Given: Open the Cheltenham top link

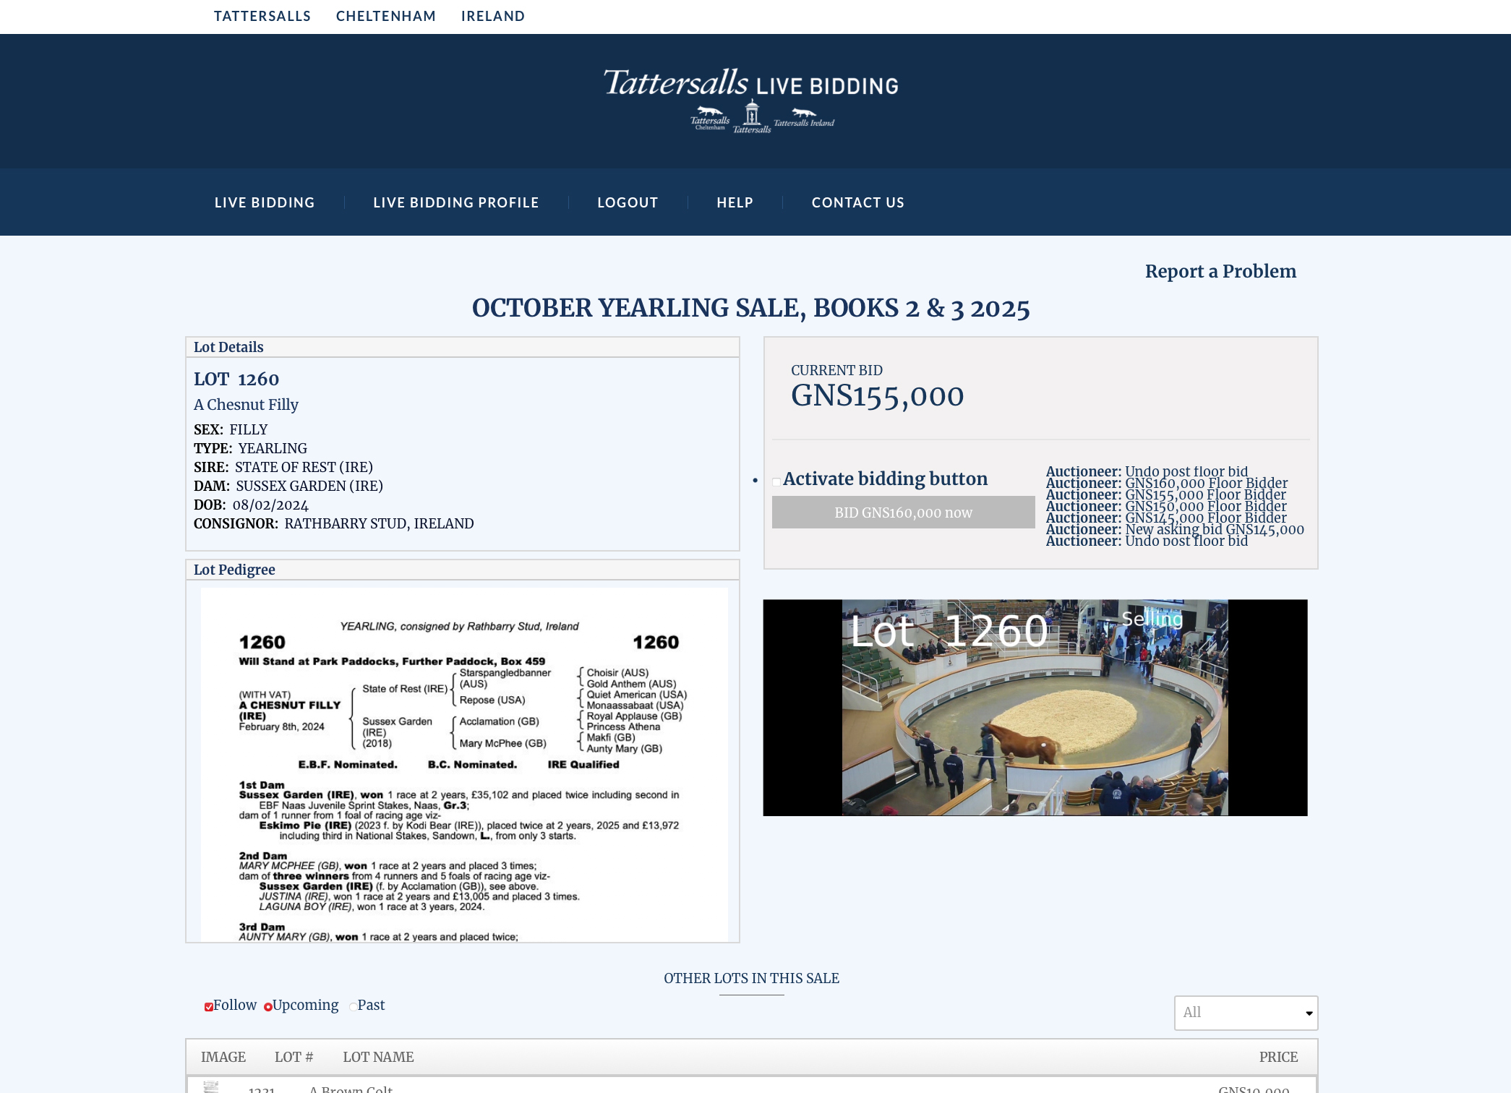Looking at the screenshot, I should click(385, 16).
